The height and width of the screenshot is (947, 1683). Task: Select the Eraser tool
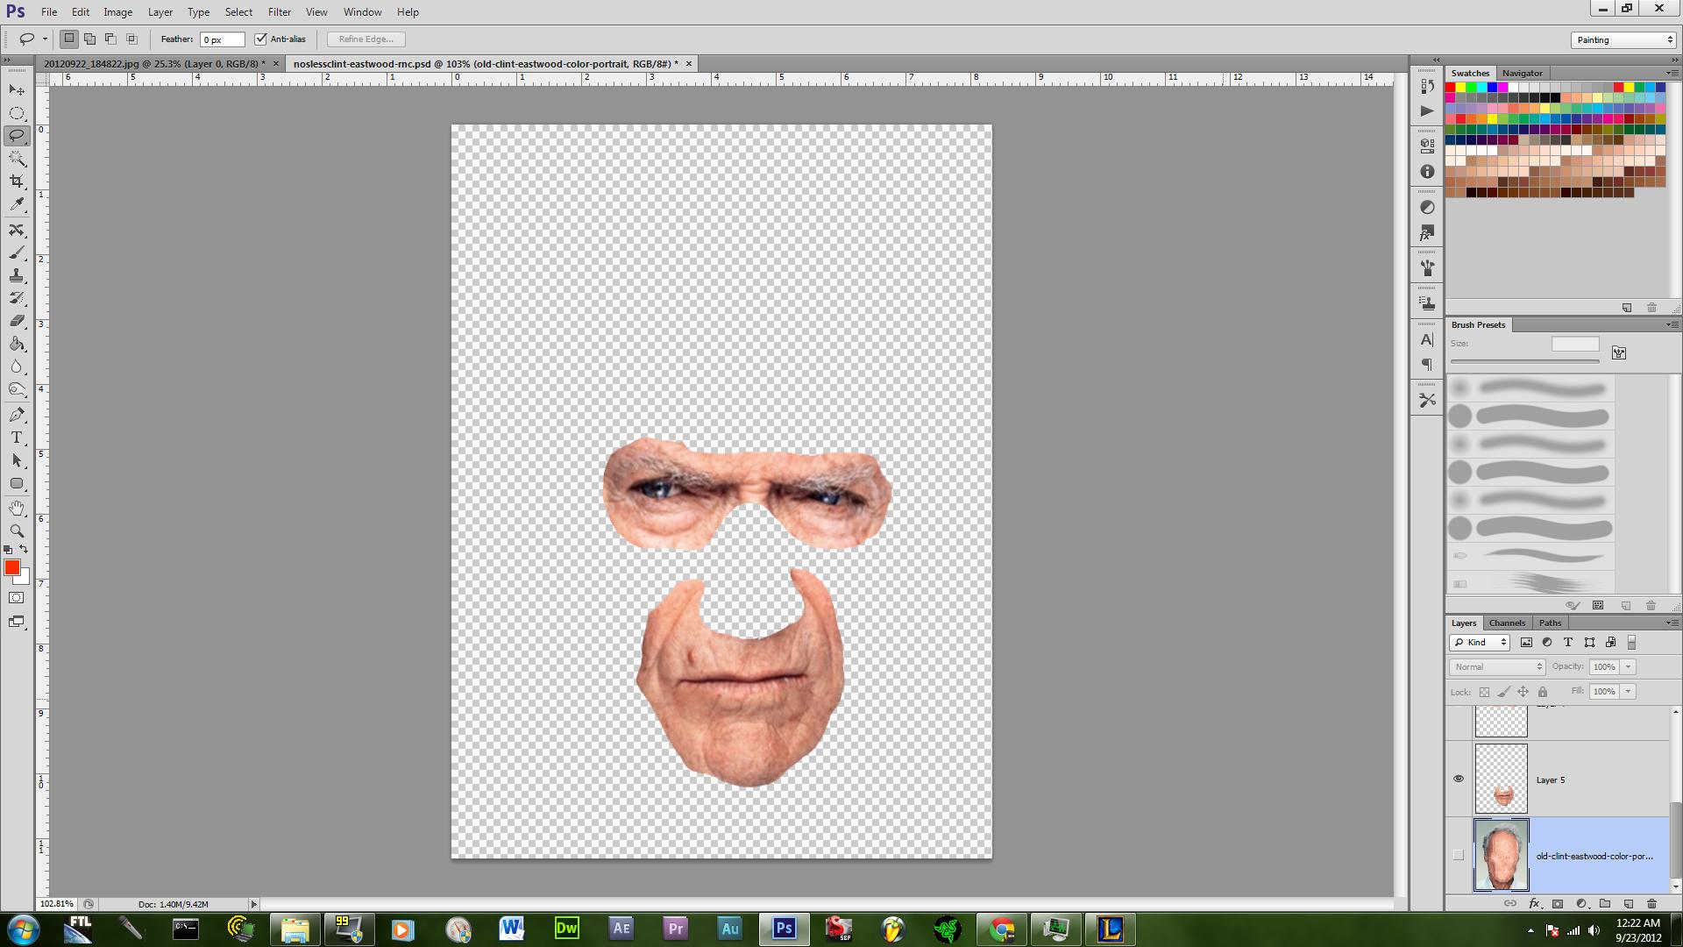(17, 321)
